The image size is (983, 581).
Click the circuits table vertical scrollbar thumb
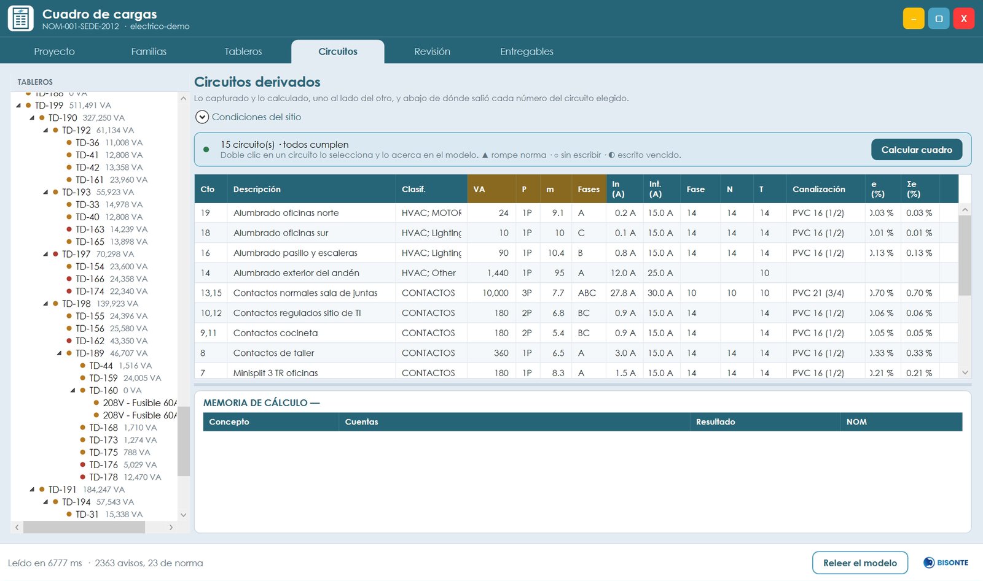coord(965,255)
